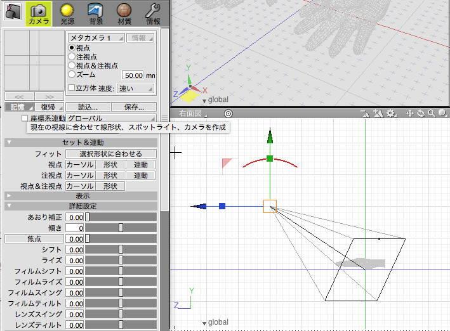The image size is (450, 331).
Task: Switch to the カメラ (Camera) tab
Action: click(39, 13)
